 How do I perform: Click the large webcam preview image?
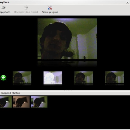(x=67, y=39)
